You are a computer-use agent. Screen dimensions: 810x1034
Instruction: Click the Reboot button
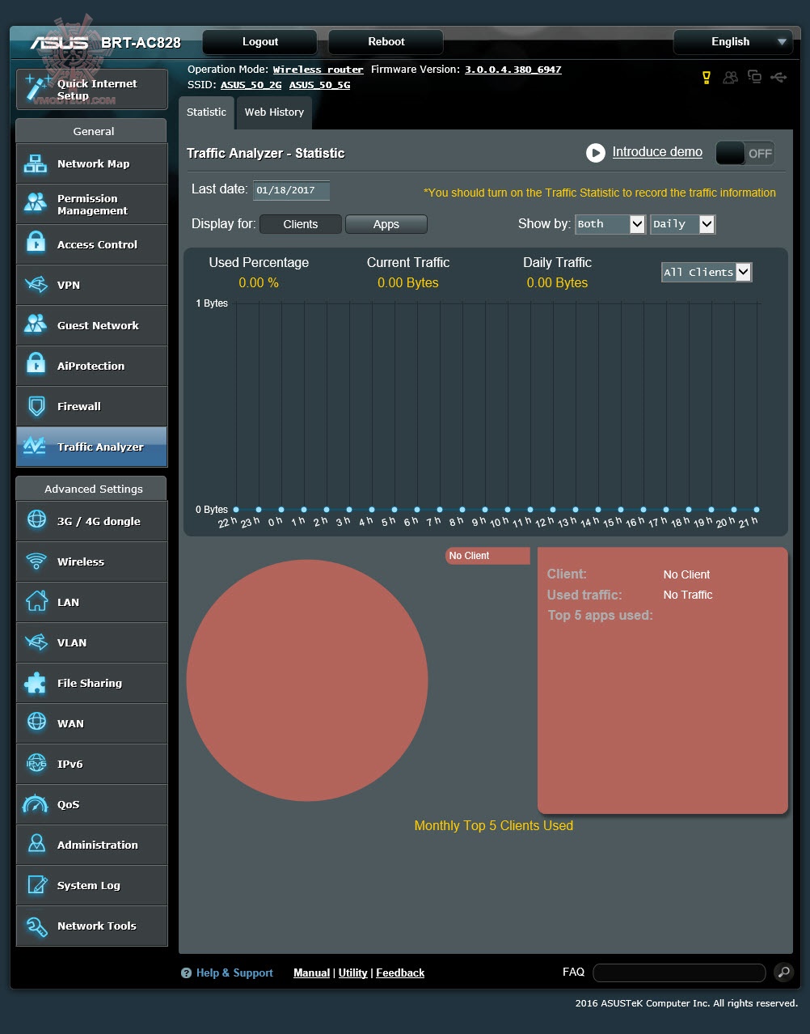[386, 42]
